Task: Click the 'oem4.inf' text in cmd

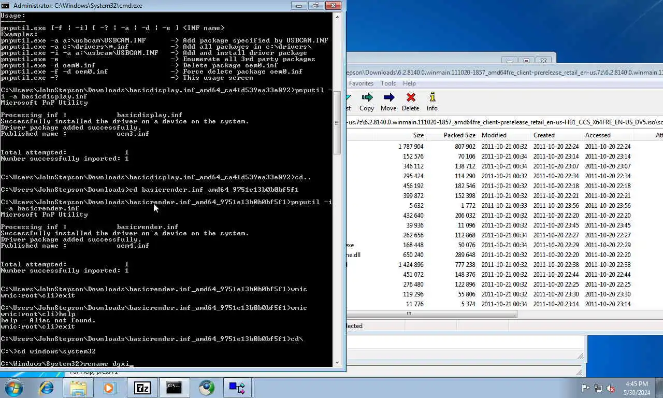Action: tap(133, 246)
